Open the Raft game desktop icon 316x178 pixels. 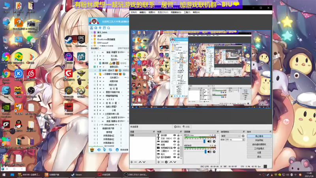point(81,57)
